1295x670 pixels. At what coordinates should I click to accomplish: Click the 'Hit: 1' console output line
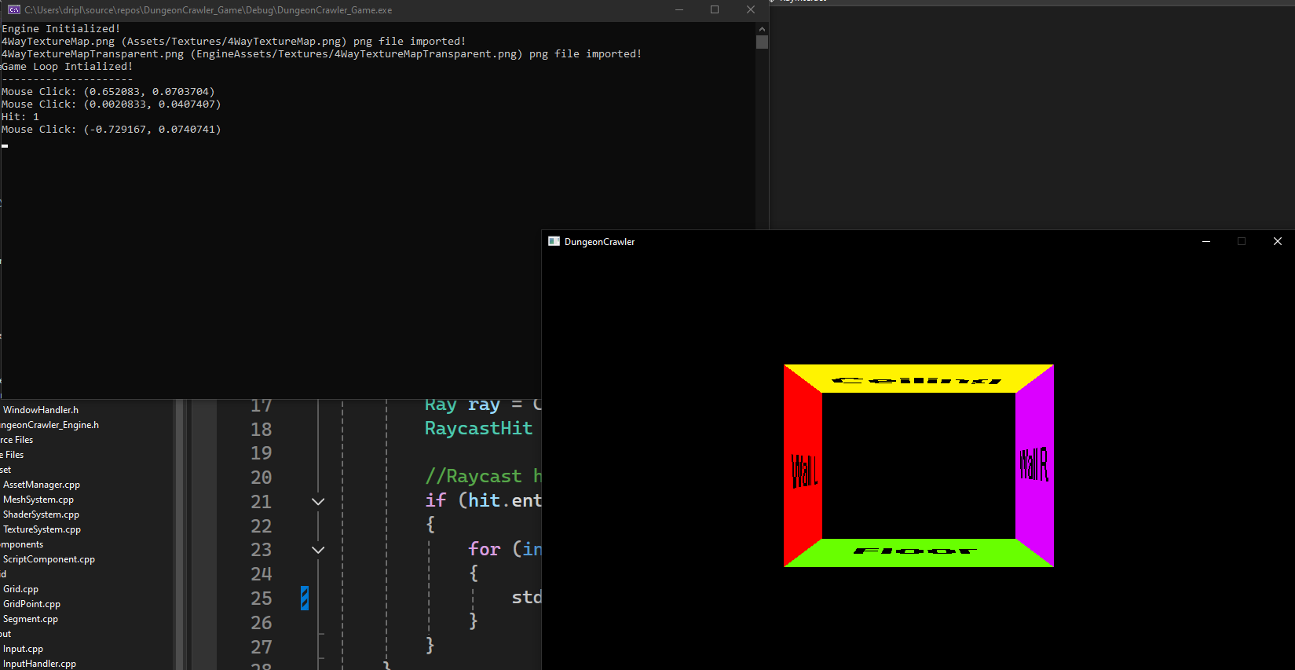coord(20,116)
